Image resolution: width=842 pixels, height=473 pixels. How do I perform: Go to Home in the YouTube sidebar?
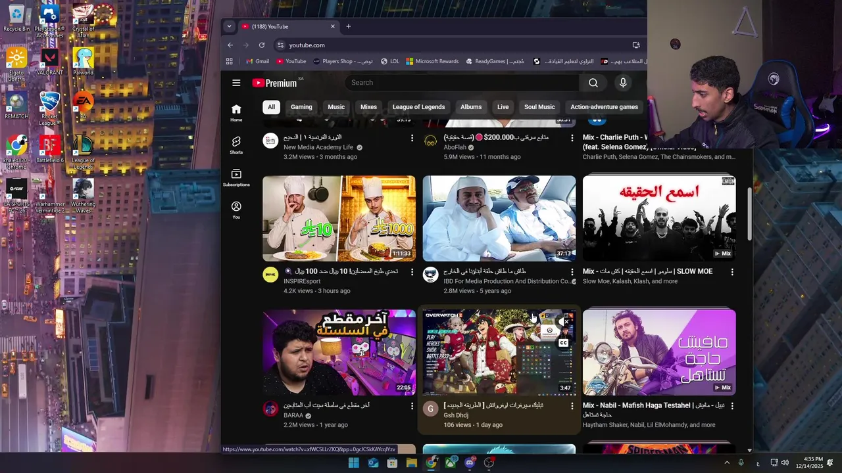click(236, 113)
